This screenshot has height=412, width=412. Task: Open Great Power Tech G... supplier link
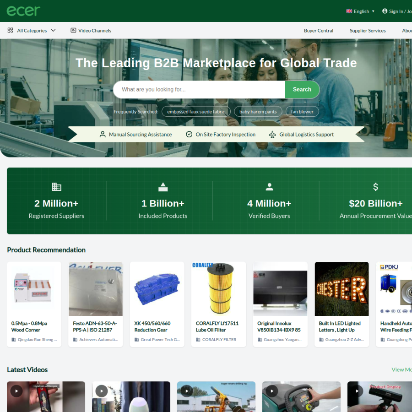point(160,340)
